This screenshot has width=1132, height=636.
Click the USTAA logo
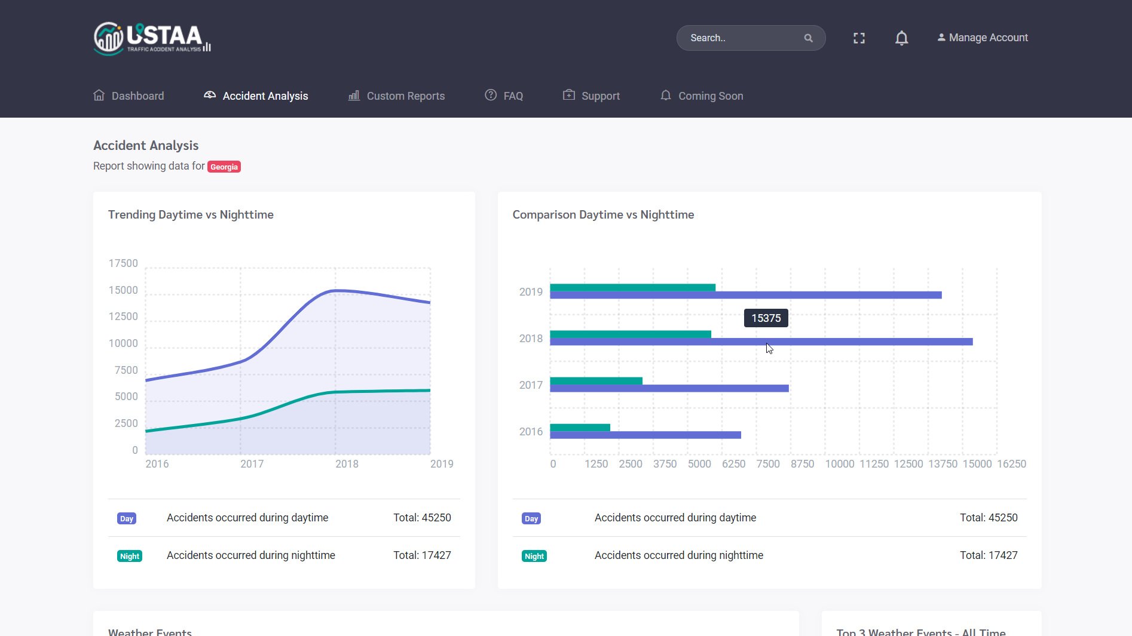pyautogui.click(x=152, y=38)
